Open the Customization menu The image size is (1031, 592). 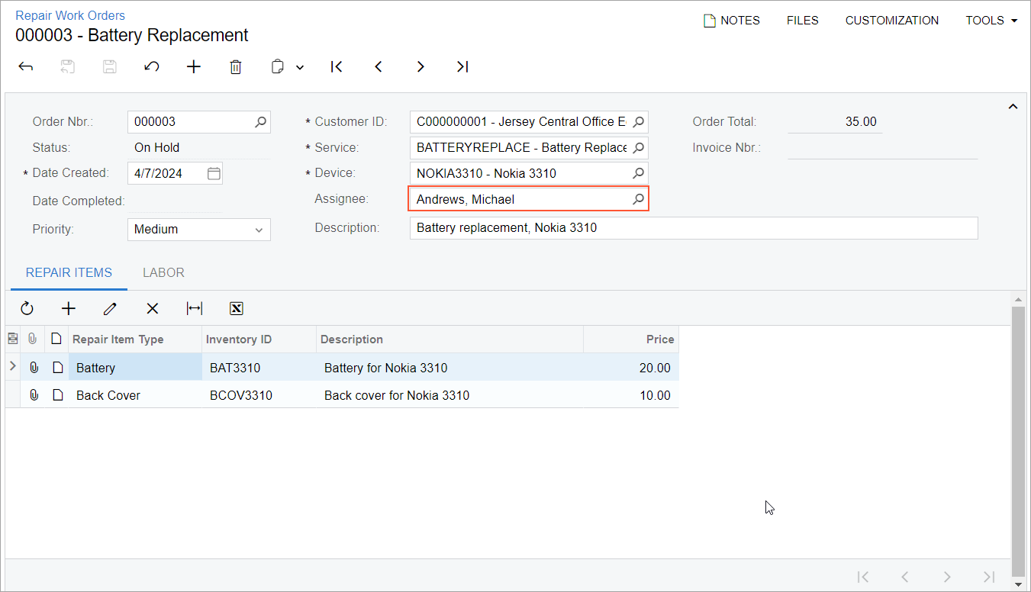tap(891, 21)
